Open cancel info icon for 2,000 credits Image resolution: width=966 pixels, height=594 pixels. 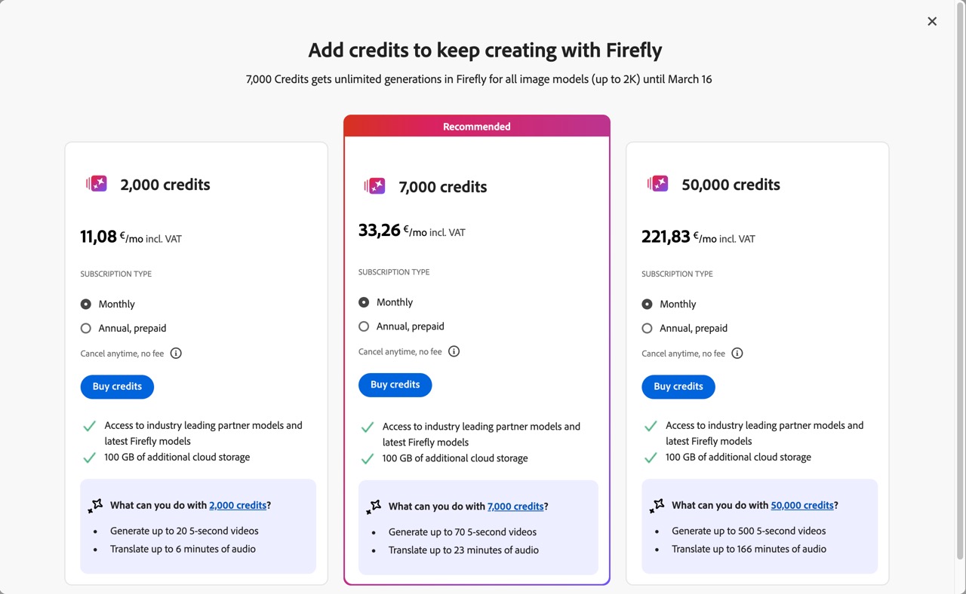(176, 354)
